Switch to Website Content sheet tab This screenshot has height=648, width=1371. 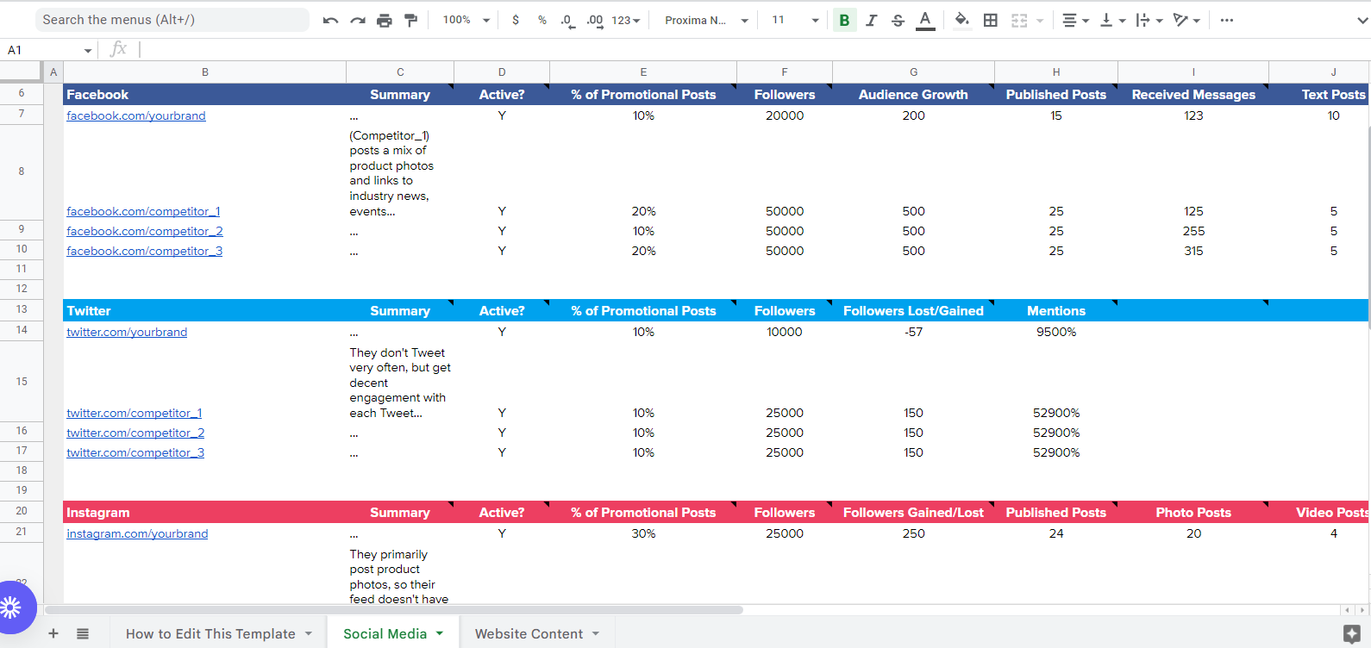coord(529,633)
